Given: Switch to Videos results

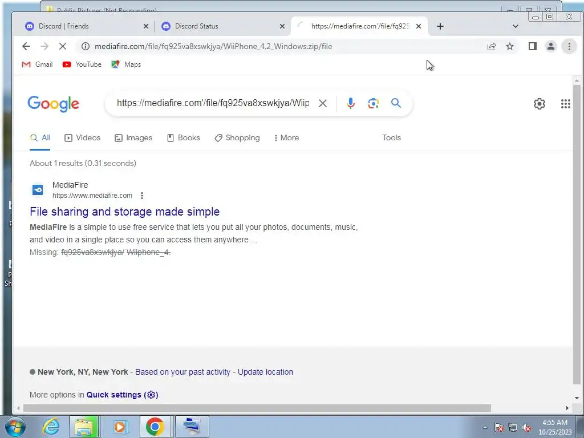Looking at the screenshot, I should (82, 138).
